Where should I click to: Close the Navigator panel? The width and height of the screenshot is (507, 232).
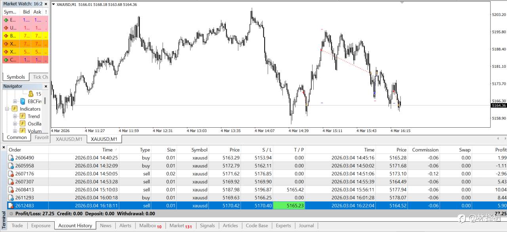coord(46,86)
